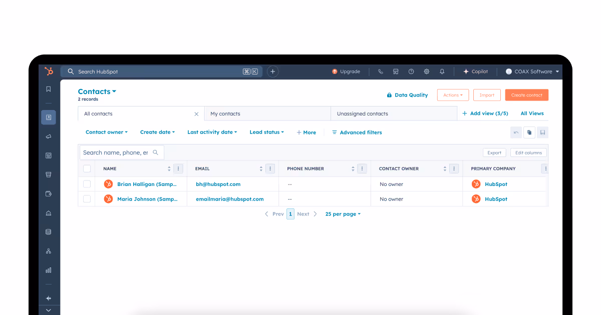Viewport: 601px width, 315px height.
Task: Click the Create contact button
Action: 527,95
